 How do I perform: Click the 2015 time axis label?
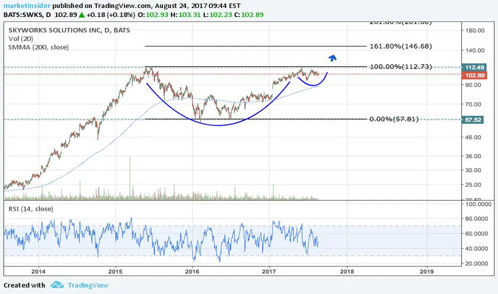tap(115, 271)
